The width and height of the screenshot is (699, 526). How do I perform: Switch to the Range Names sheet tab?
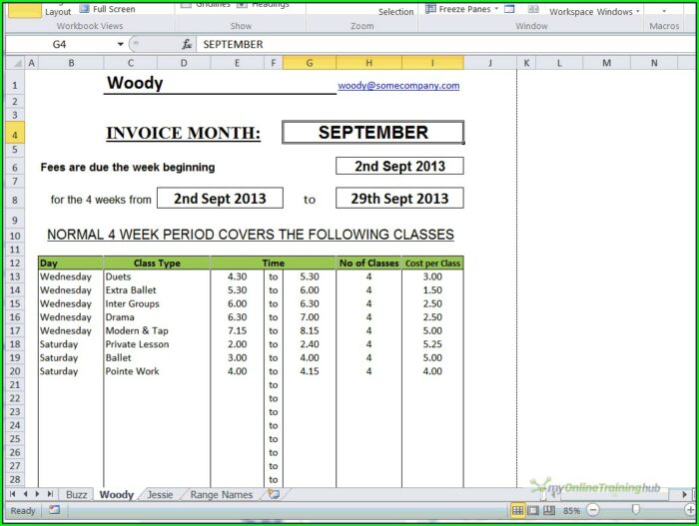point(221,494)
